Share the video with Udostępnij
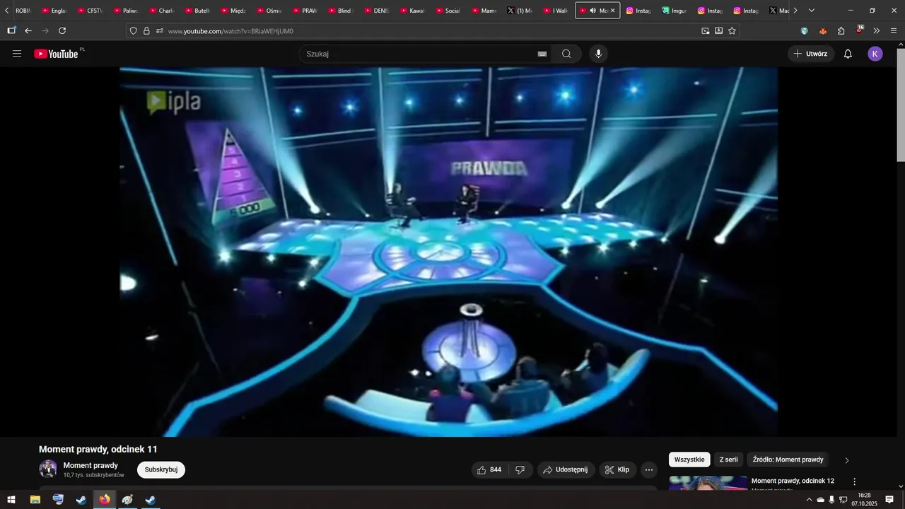905x509 pixels. tap(566, 470)
